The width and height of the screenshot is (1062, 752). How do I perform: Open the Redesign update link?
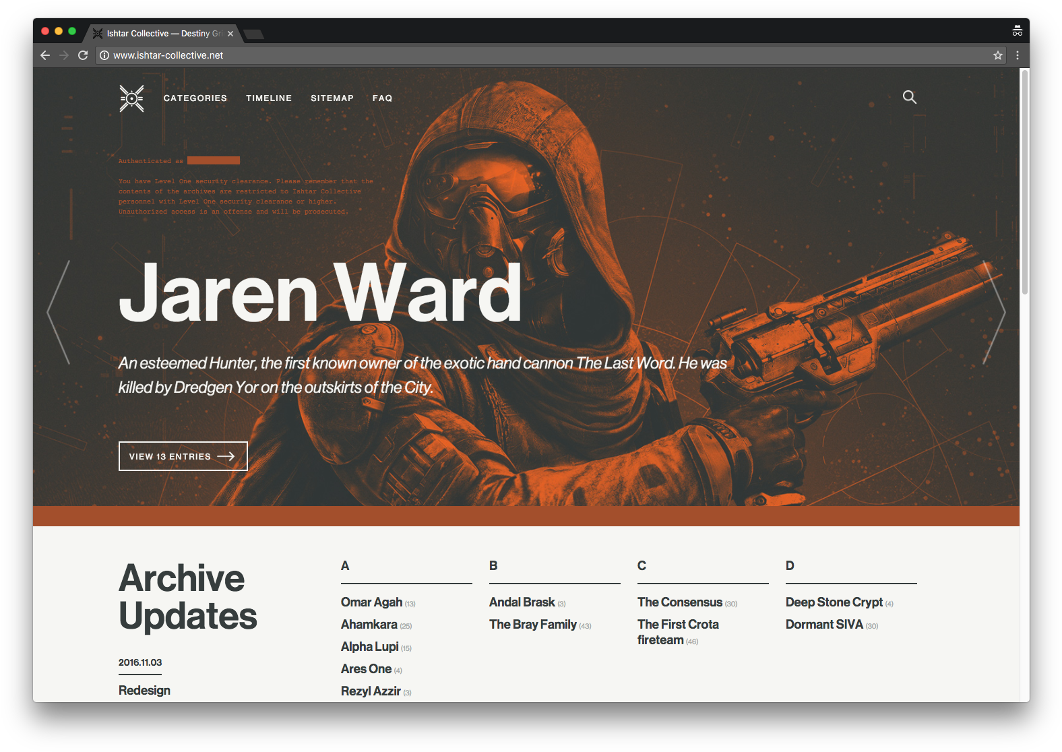pyautogui.click(x=144, y=691)
